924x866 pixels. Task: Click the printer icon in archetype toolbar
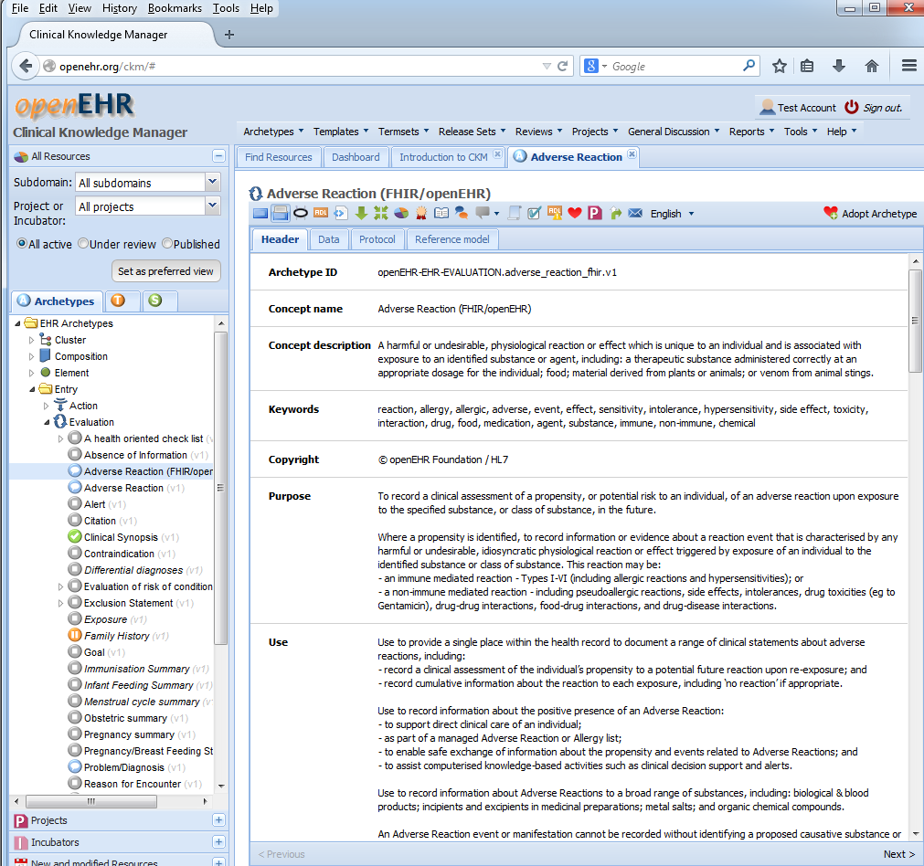click(x=281, y=213)
